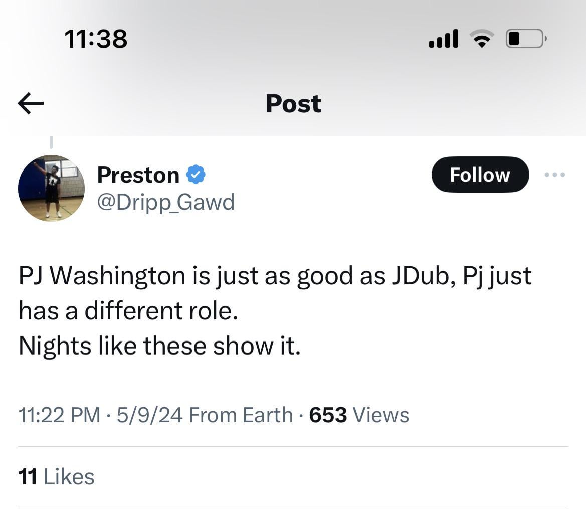Viewport: 586px width, 511px height.
Task: Tap the Wi-Fi status icon
Action: pyautogui.click(x=482, y=39)
